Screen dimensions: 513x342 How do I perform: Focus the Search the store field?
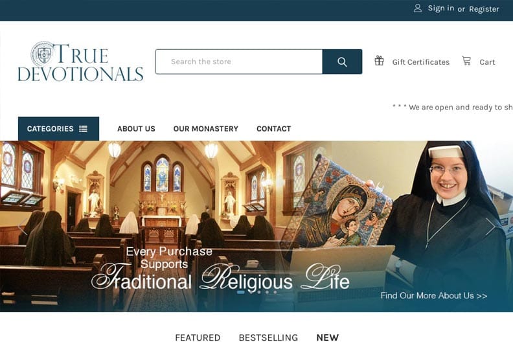239,62
